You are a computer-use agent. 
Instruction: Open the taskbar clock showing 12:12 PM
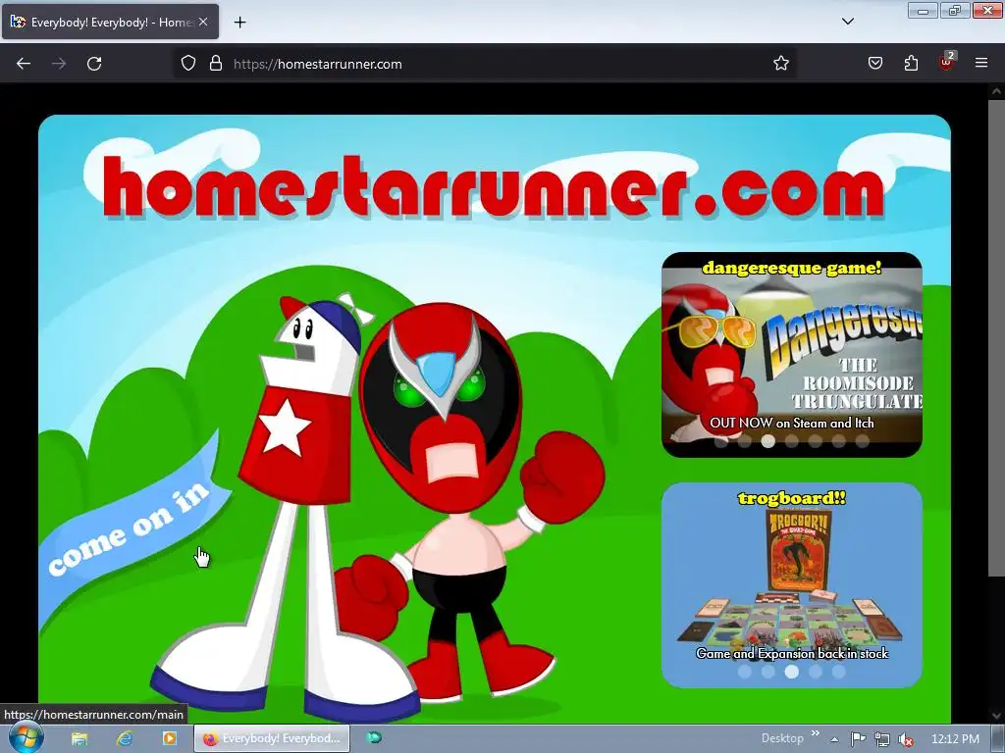point(955,739)
